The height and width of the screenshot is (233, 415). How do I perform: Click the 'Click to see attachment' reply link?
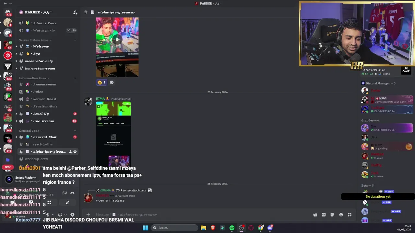(131, 190)
